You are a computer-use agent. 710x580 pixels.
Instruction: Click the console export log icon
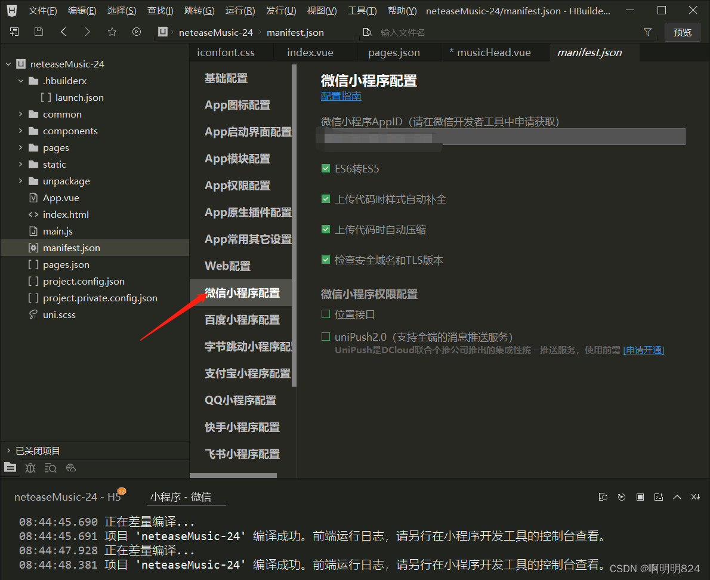pyautogui.click(x=603, y=497)
